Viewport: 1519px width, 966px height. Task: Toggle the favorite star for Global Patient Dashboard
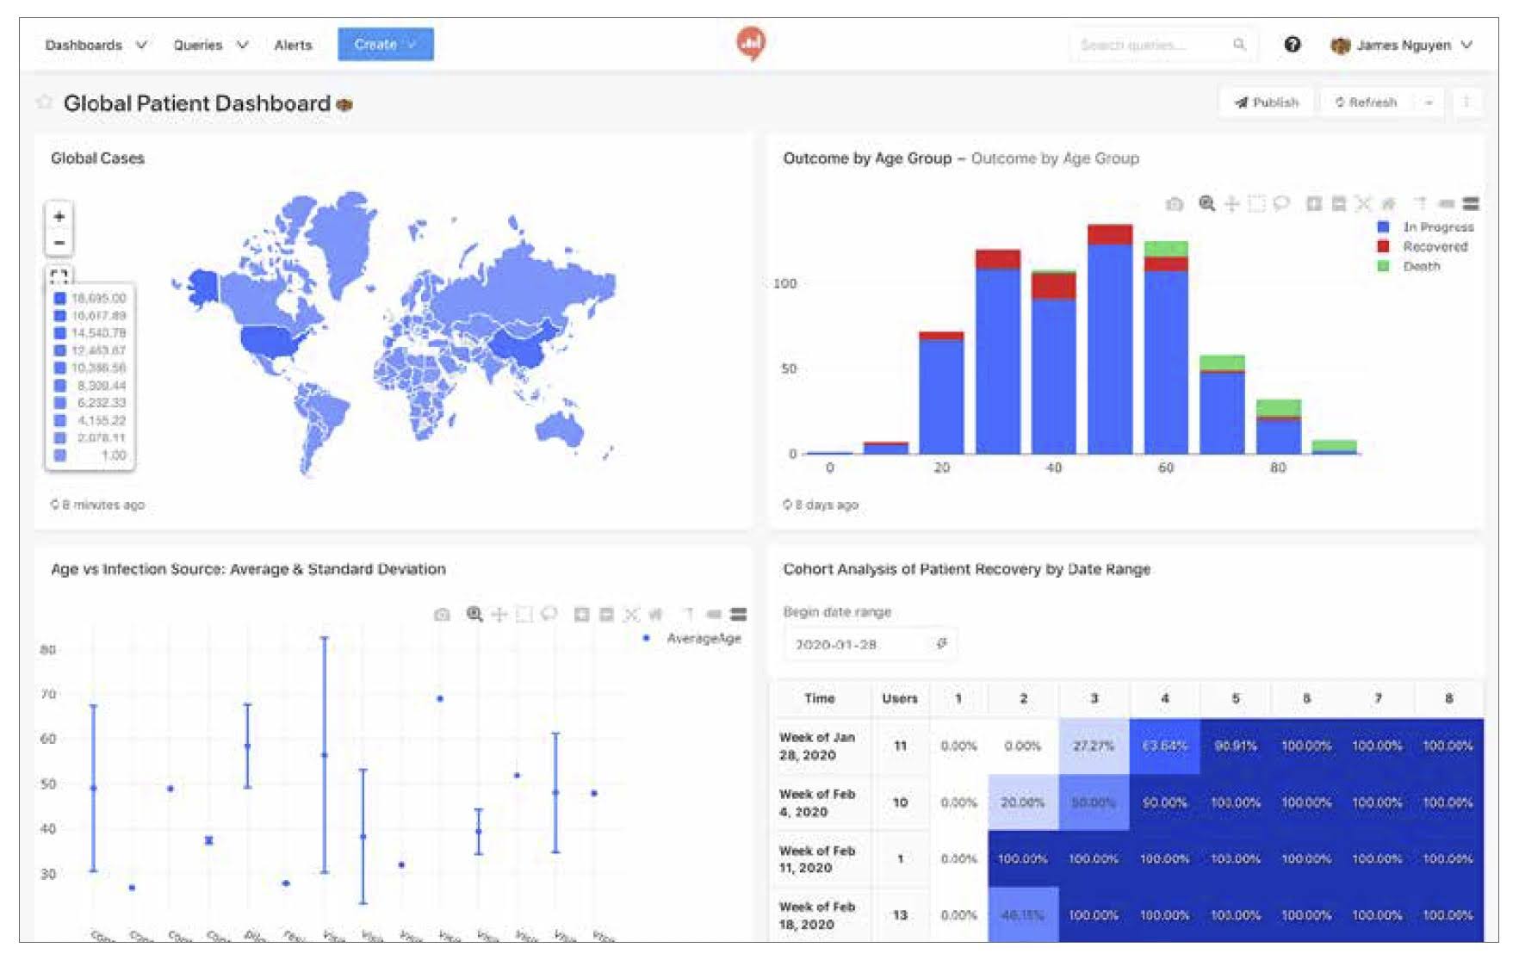[44, 102]
